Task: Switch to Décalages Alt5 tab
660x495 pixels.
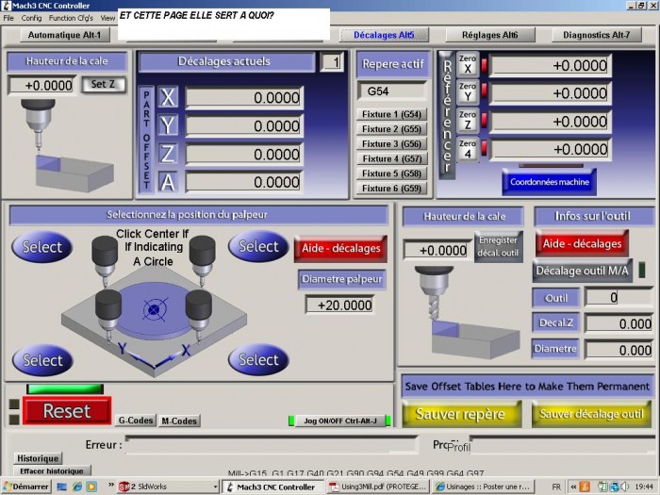Action: 384,35
